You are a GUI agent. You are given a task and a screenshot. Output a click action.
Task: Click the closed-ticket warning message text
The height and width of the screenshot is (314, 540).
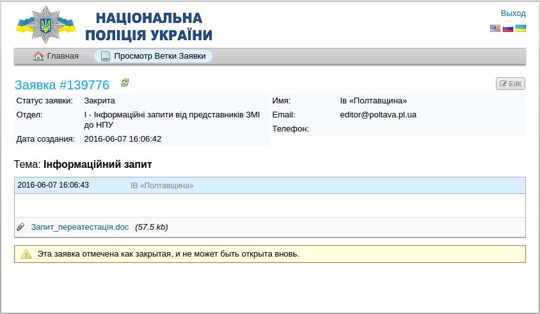(168, 254)
